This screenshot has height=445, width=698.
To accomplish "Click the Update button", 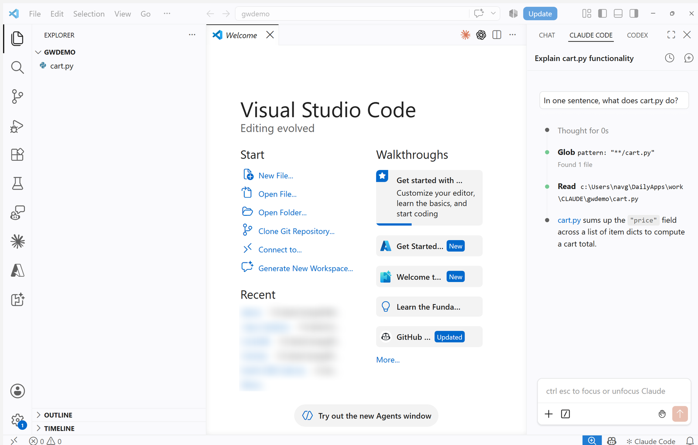I will (x=540, y=14).
